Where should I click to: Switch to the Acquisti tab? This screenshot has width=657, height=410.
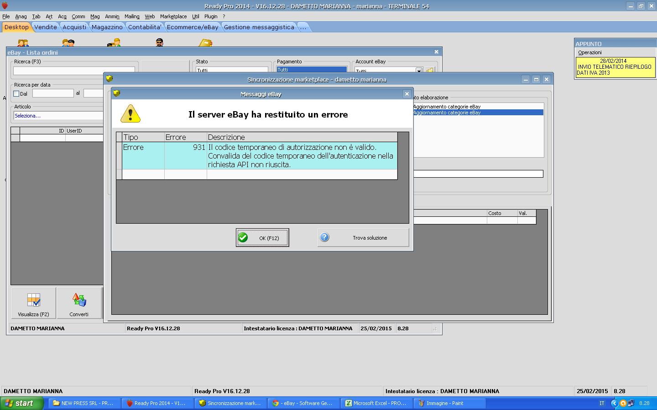pyautogui.click(x=74, y=27)
